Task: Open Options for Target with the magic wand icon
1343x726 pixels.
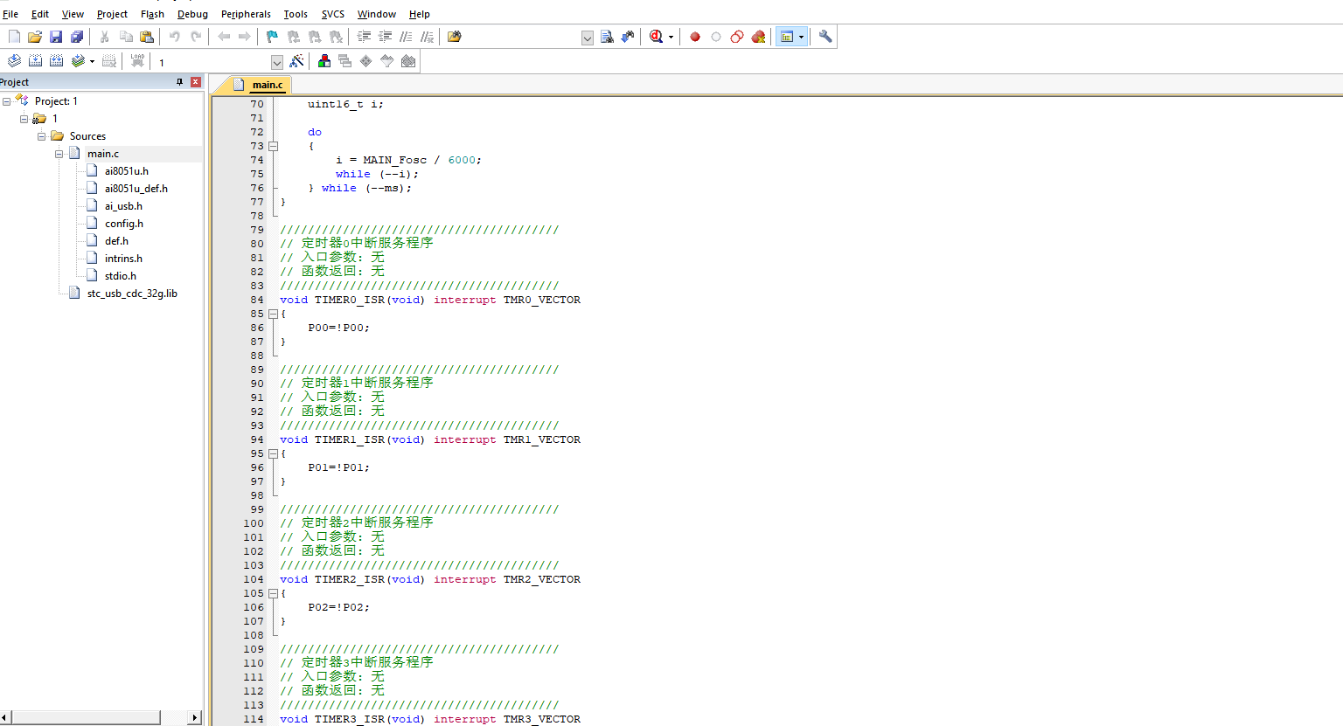Action: 297,61
